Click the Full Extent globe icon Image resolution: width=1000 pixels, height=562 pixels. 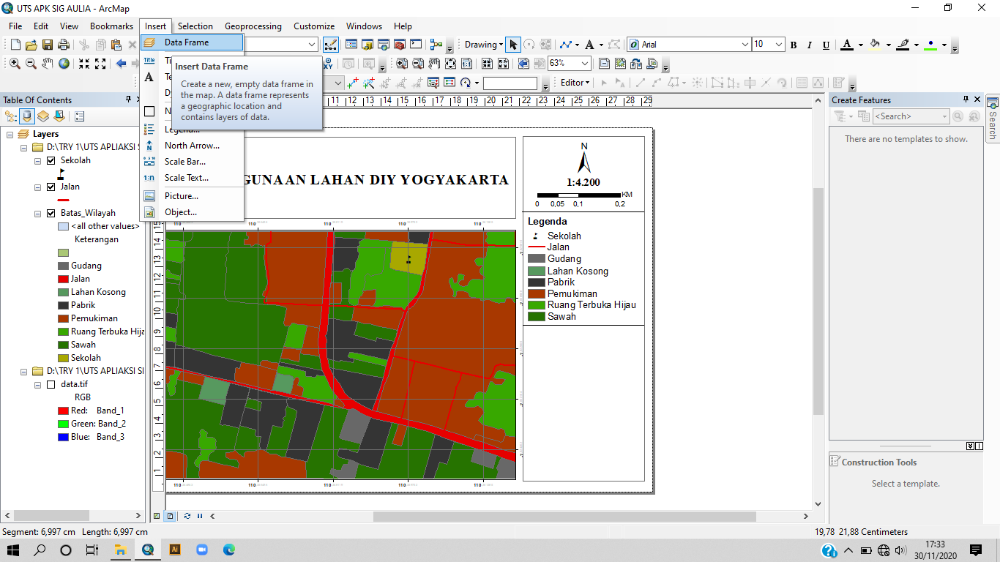click(64, 64)
